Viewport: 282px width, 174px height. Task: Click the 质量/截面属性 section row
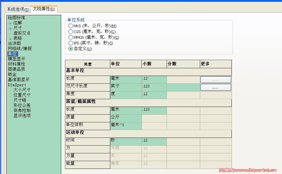148,103
